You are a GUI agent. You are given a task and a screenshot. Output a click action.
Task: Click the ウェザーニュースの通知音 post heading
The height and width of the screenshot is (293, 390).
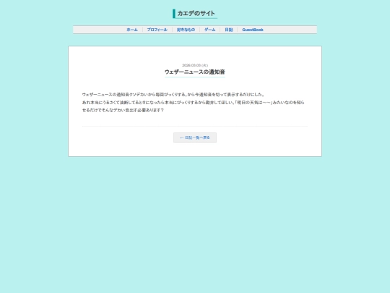click(195, 72)
